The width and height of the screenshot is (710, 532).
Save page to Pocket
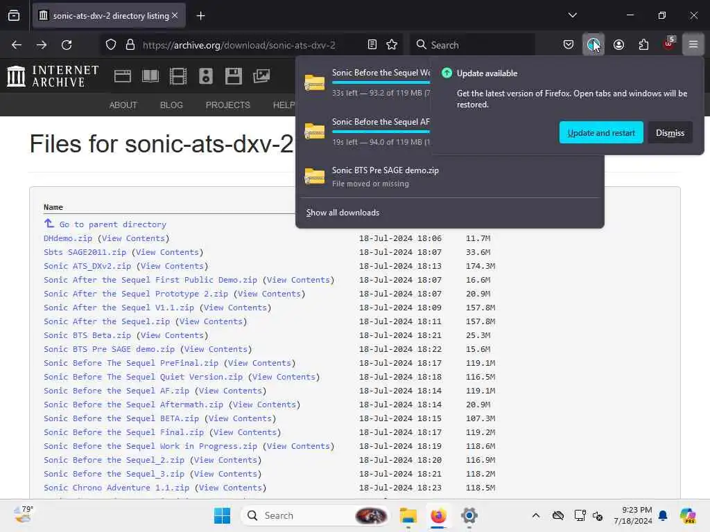[x=569, y=45]
